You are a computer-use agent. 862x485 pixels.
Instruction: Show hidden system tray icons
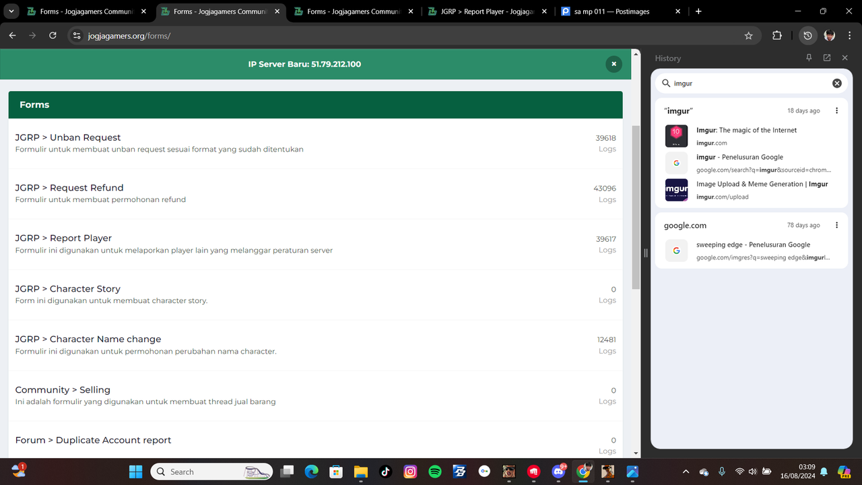[x=686, y=472]
